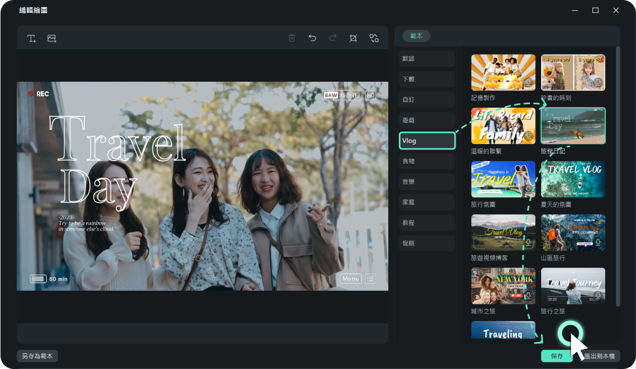This screenshot has height=369, width=636.
Task: Select the Vlog category
Action: pos(427,141)
